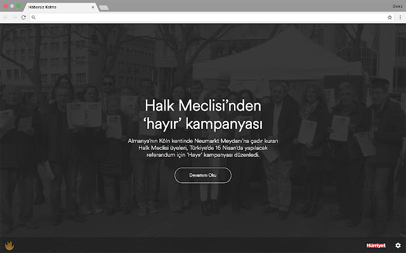Image resolution: width=406 pixels, height=253 pixels.
Task: Focus the browser address bar
Action: [x=211, y=17]
